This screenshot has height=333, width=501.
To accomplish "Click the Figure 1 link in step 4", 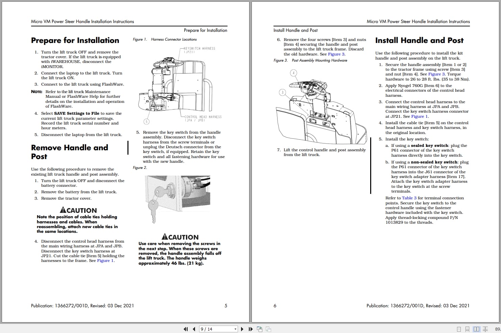I will [105, 261].
